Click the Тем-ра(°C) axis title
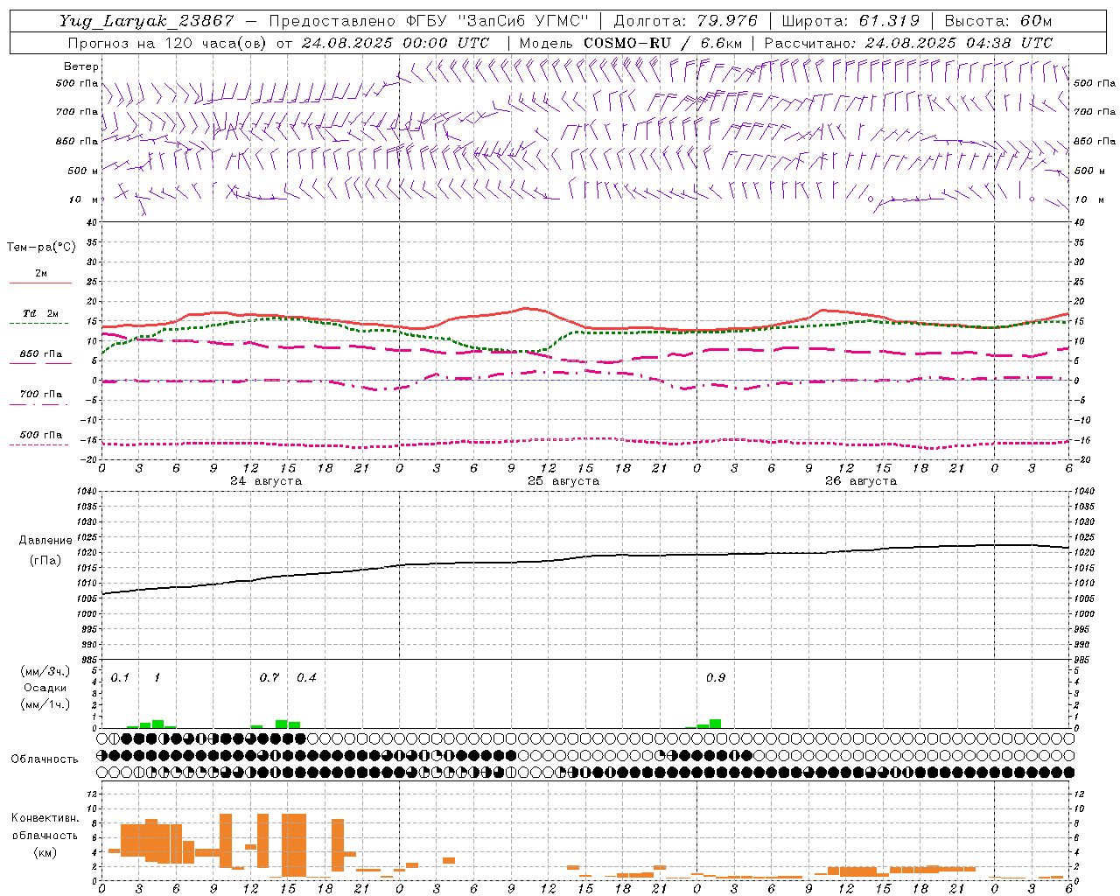1120x896 pixels. [x=41, y=248]
